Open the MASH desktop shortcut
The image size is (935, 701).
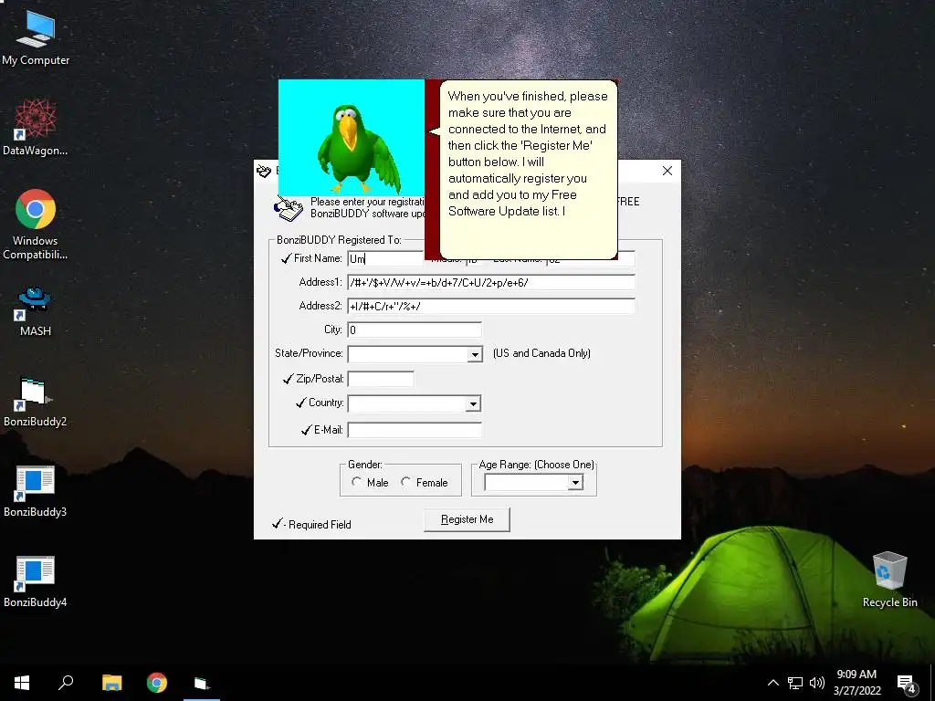36,311
